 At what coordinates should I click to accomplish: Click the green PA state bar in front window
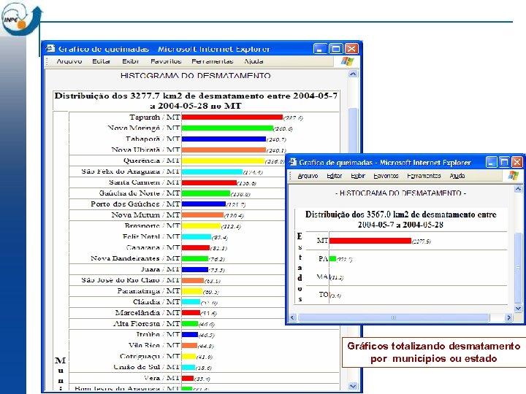[333, 258]
